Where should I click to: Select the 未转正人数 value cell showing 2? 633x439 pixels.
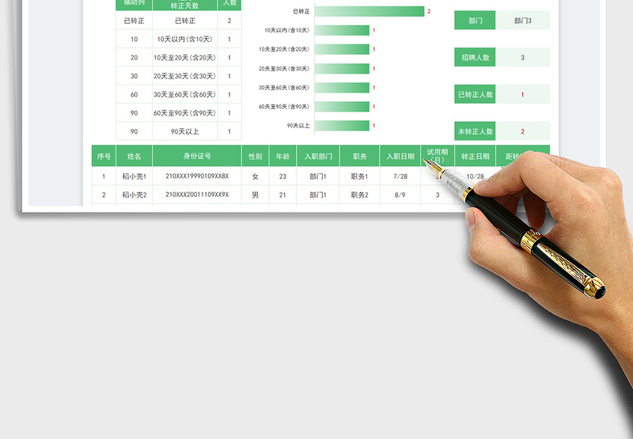[523, 132]
